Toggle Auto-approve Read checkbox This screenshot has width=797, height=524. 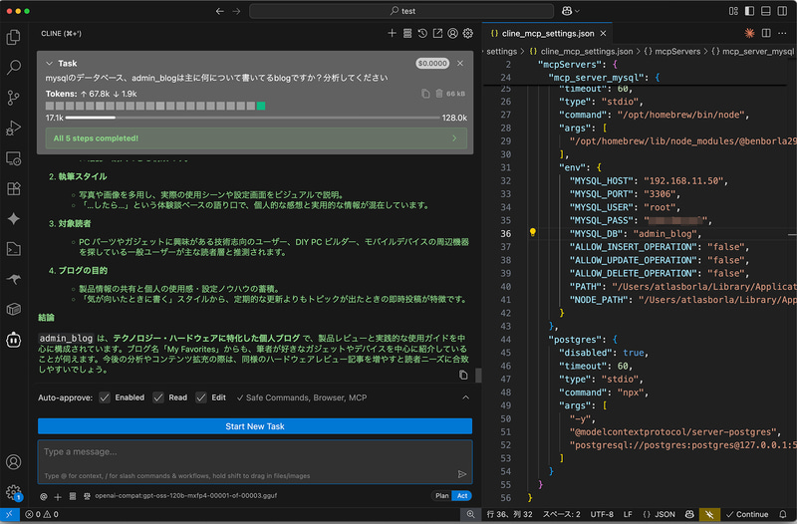click(x=158, y=397)
